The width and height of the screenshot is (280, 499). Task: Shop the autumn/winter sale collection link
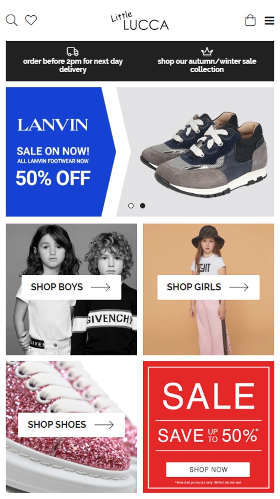207,65
